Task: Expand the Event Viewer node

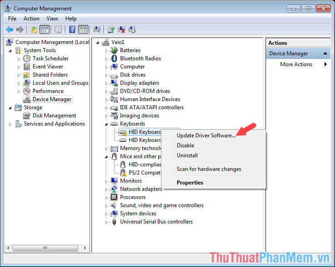Action: [19, 67]
